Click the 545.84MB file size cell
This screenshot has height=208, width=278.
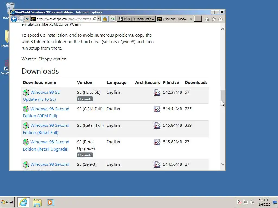click(x=172, y=125)
